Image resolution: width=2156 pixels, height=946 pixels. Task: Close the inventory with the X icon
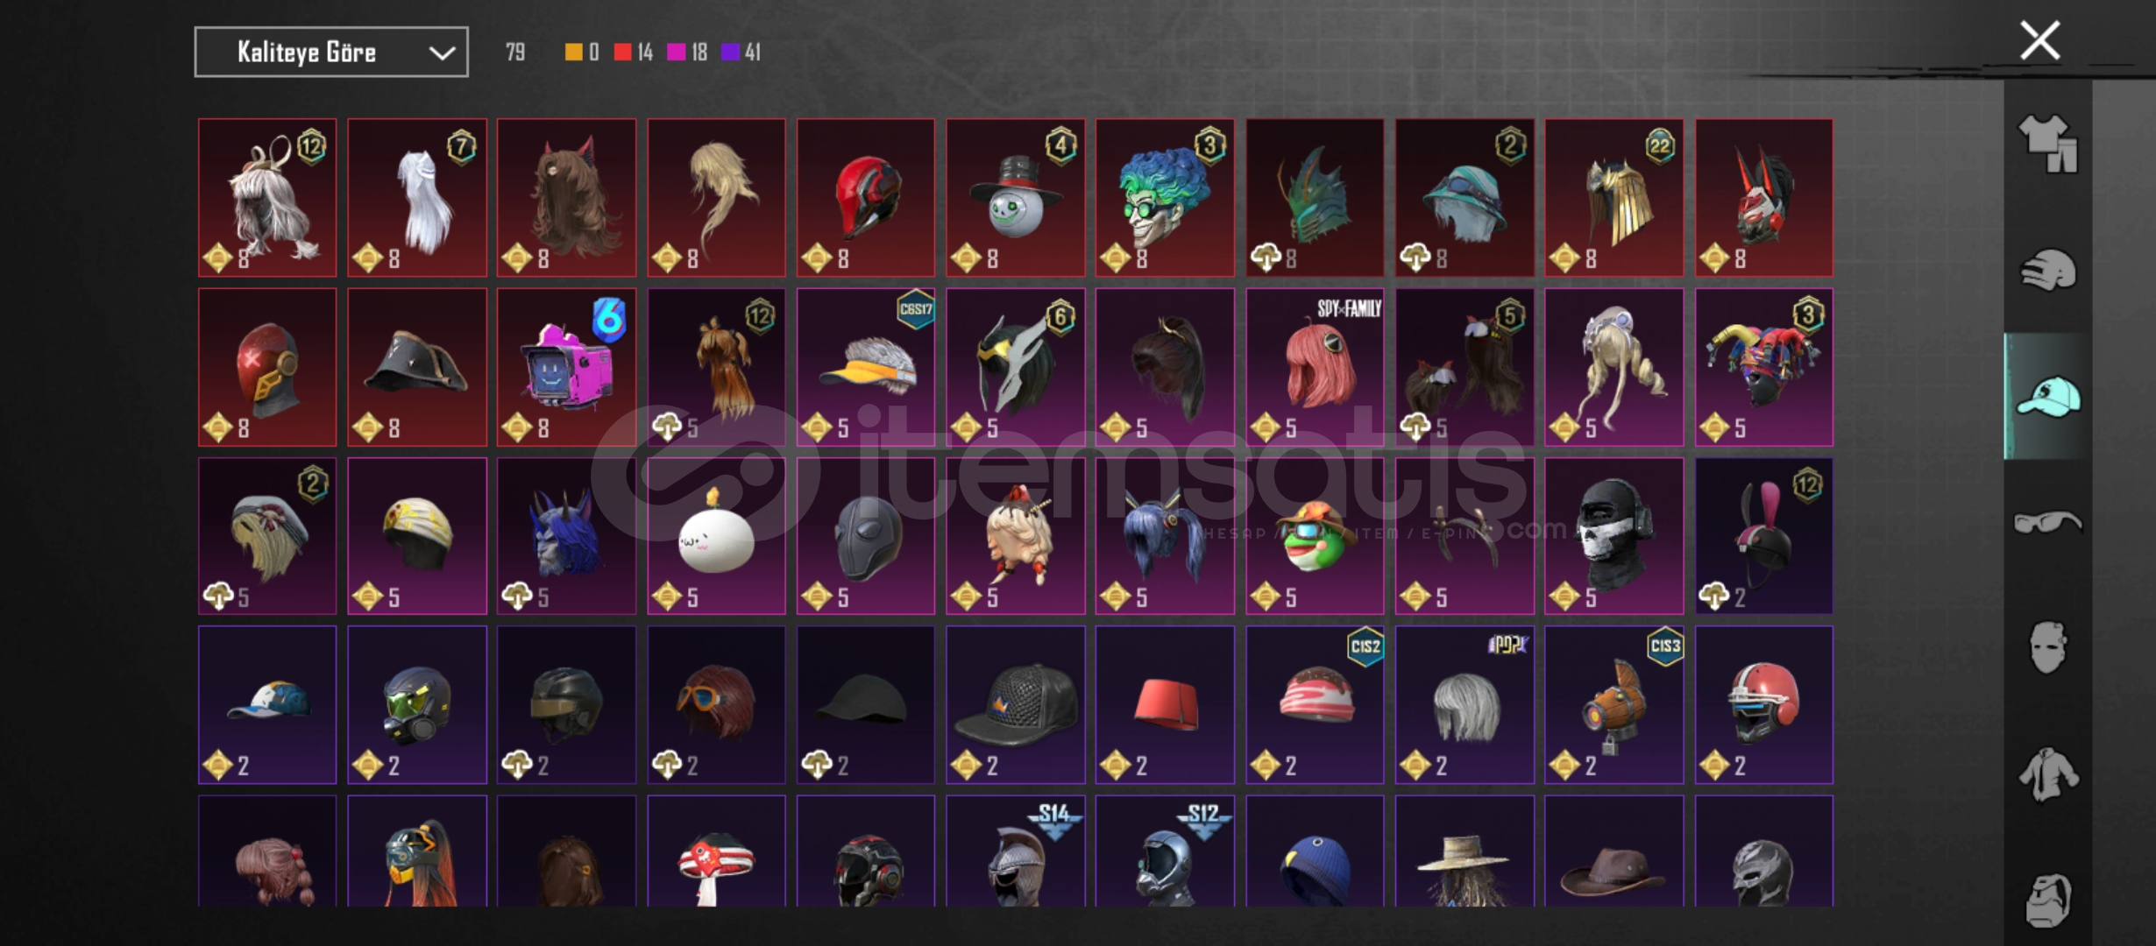pyautogui.click(x=2039, y=41)
